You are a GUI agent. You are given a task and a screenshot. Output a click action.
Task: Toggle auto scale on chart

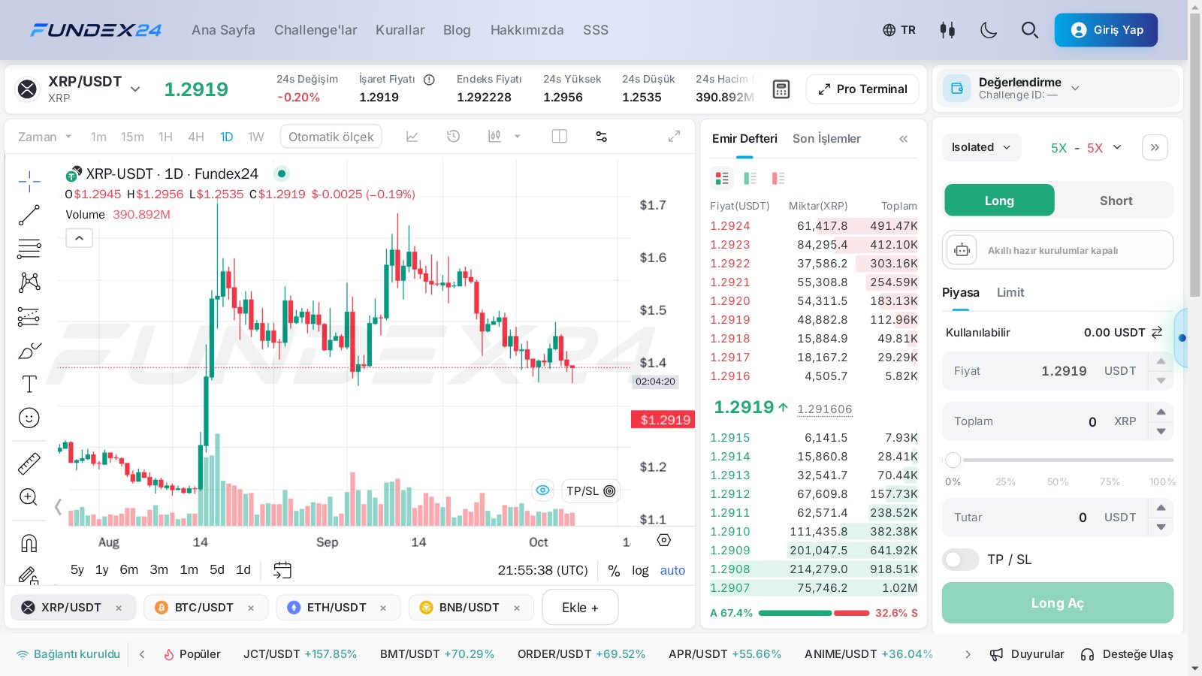[672, 571]
